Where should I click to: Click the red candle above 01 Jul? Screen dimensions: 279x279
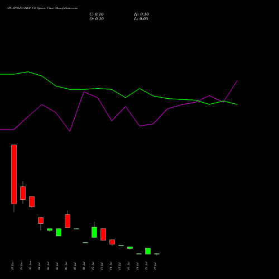[x=41, y=220]
